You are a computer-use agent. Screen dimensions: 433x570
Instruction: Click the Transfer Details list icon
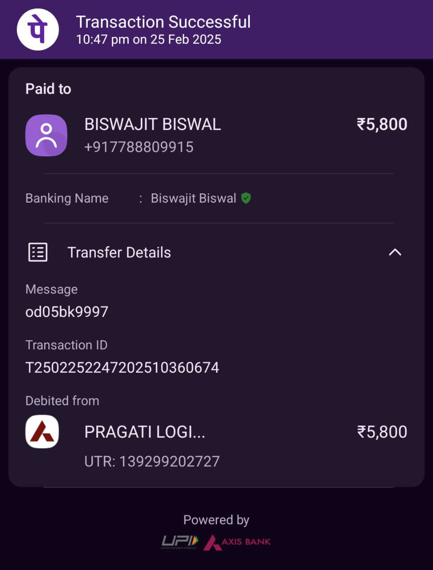click(38, 252)
